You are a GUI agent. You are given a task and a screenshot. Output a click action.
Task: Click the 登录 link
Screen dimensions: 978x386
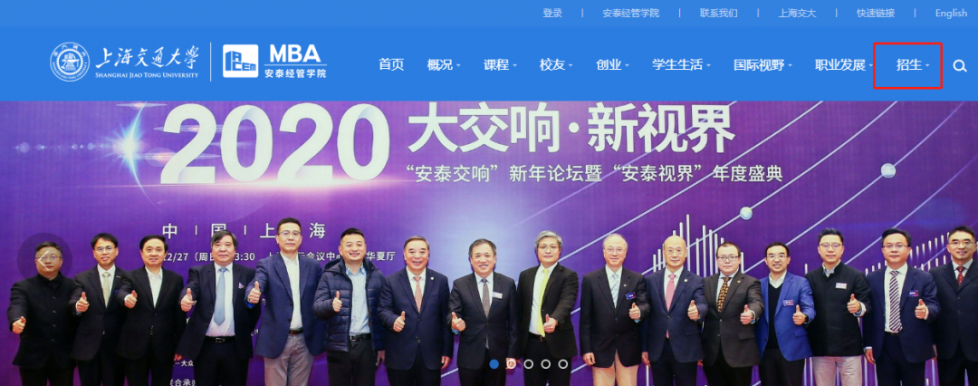552,13
